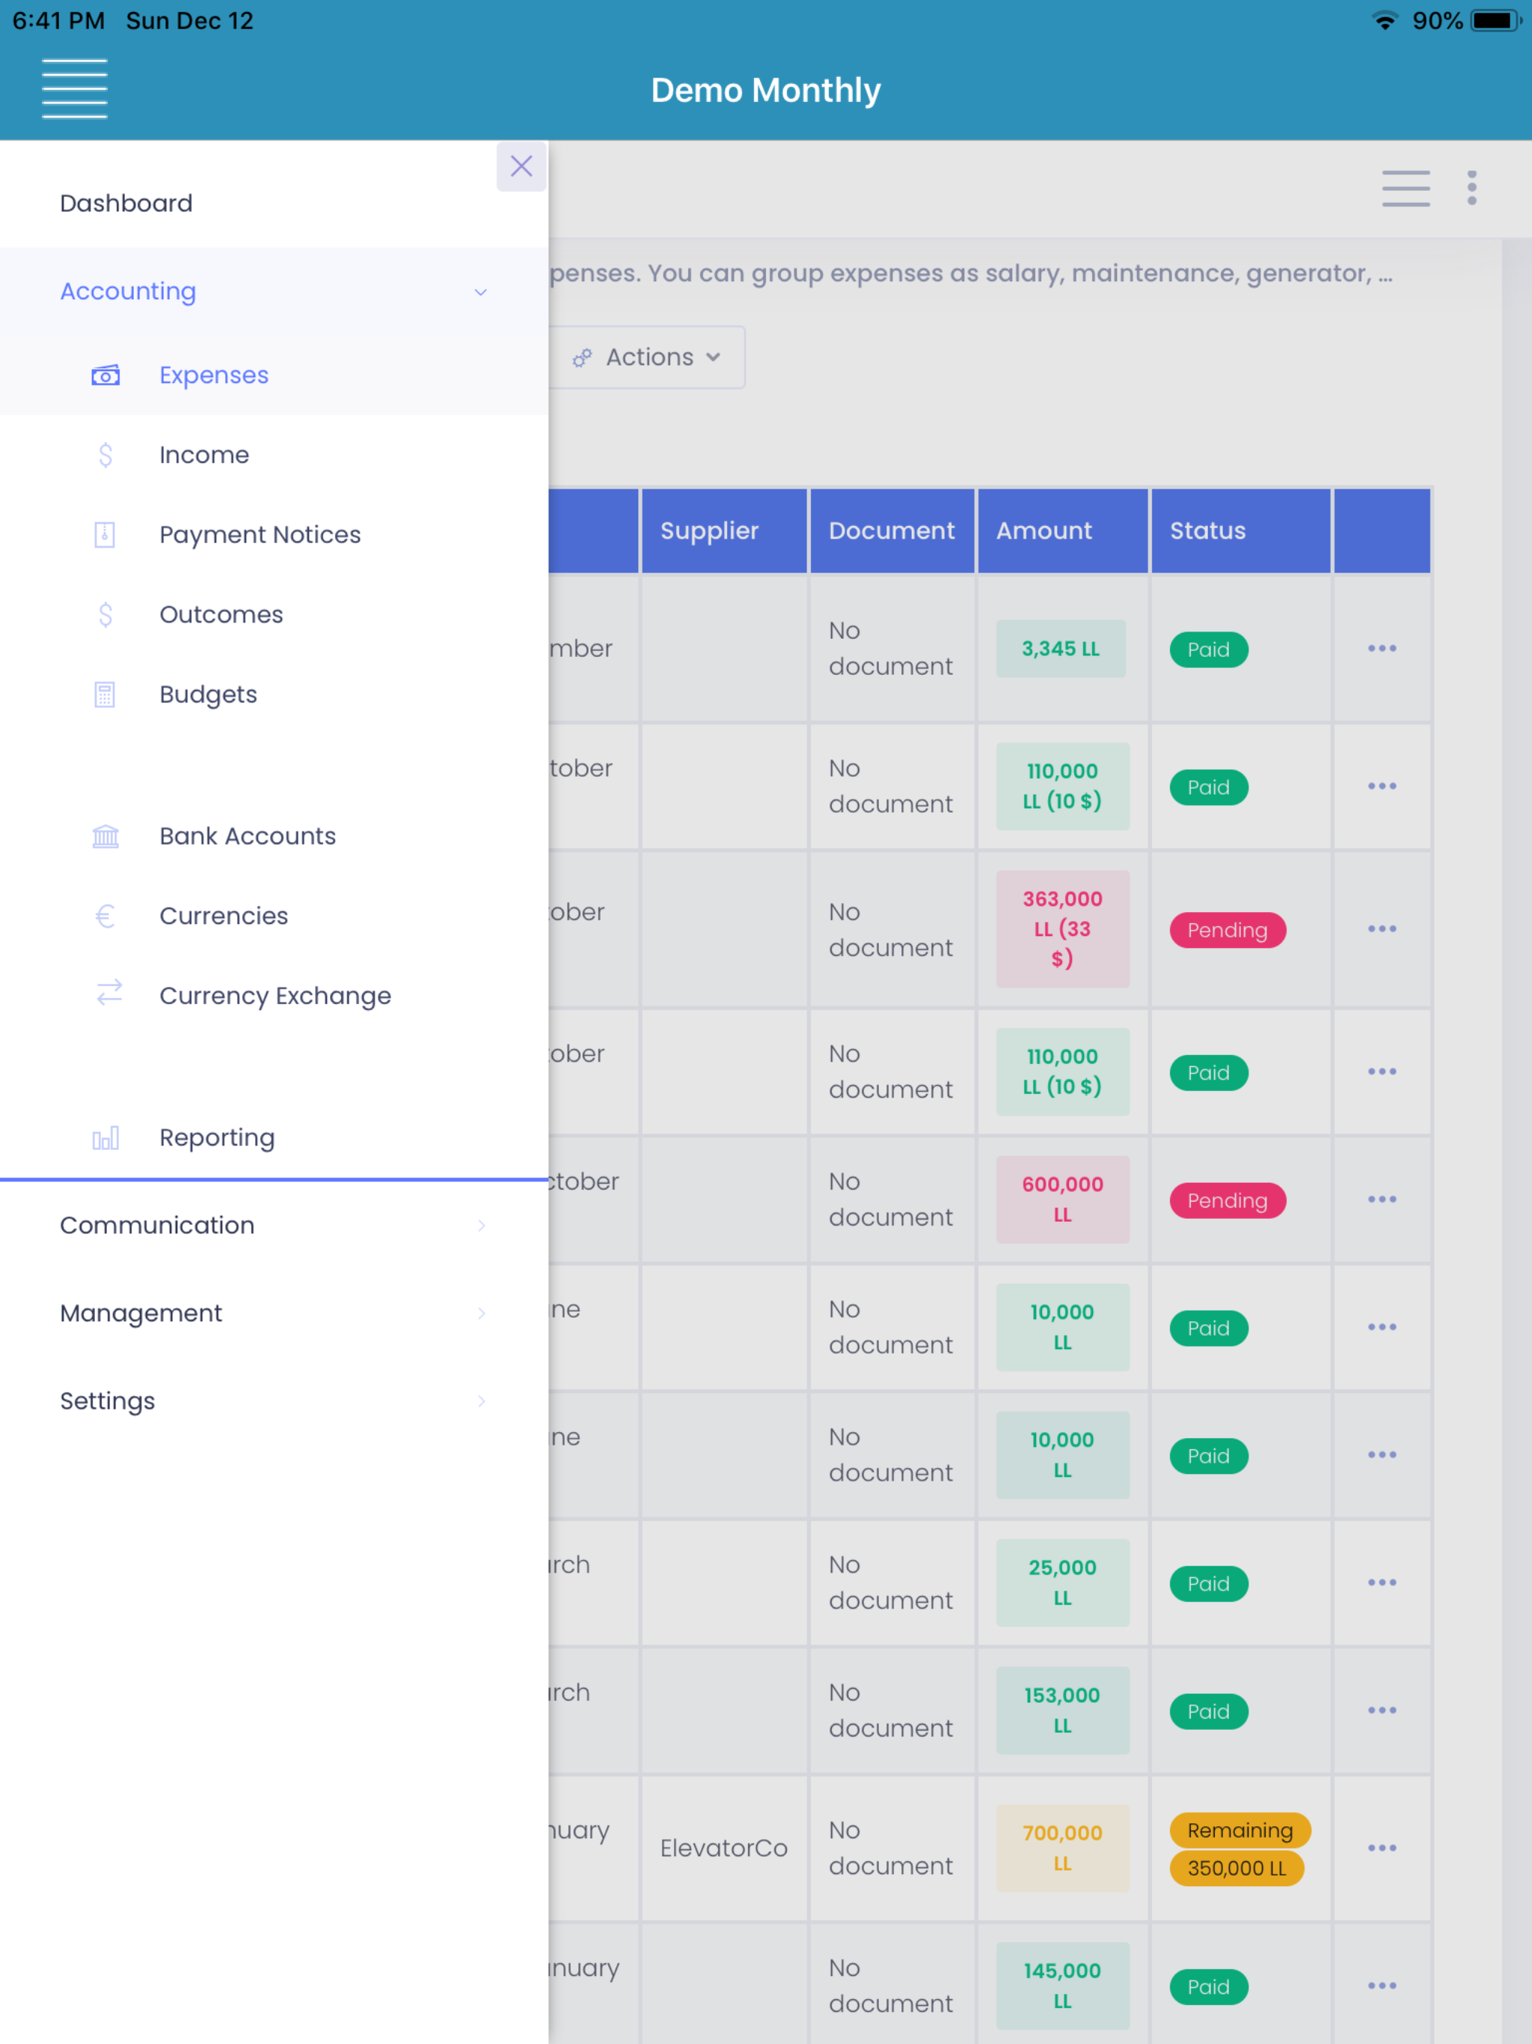Click the Outcomes dollar icon
The width and height of the screenshot is (1532, 2044).
coord(105,614)
